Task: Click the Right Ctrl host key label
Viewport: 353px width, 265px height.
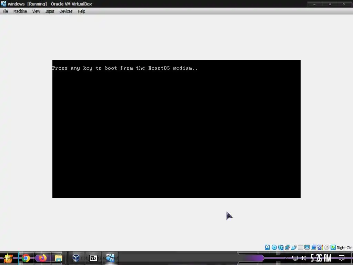Action: pyautogui.click(x=344, y=248)
